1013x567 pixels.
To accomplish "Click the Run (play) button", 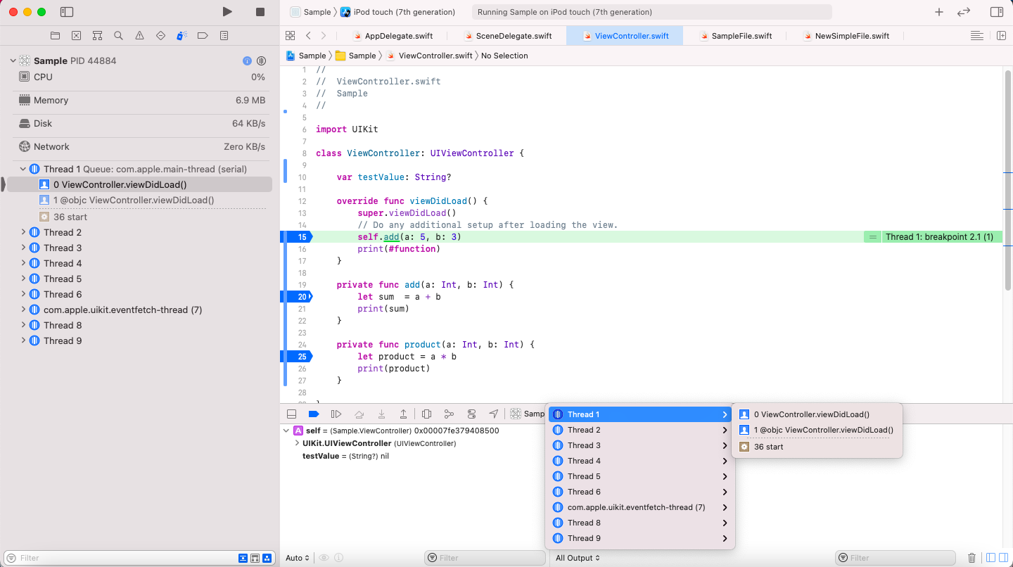I will point(227,12).
